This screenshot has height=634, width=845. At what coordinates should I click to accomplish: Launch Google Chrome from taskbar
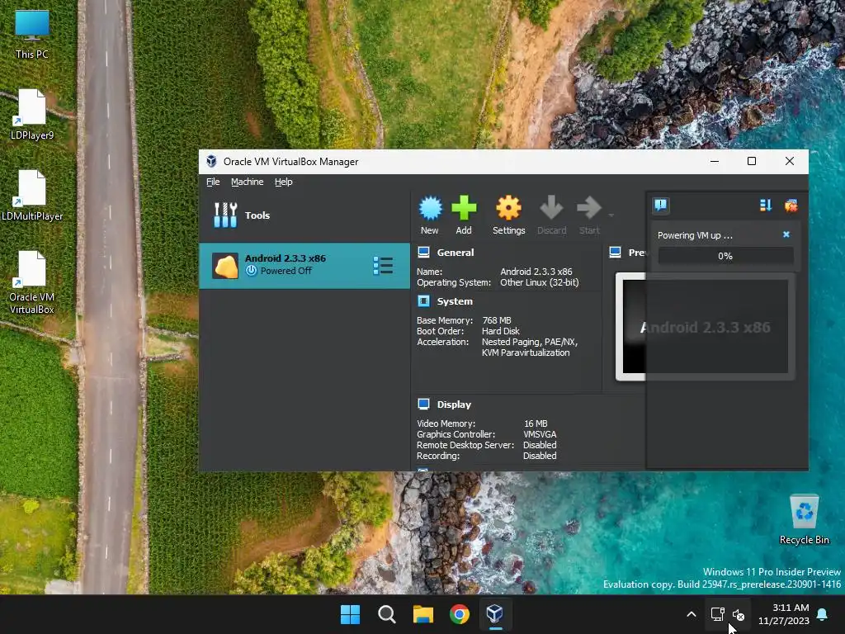pos(460,614)
